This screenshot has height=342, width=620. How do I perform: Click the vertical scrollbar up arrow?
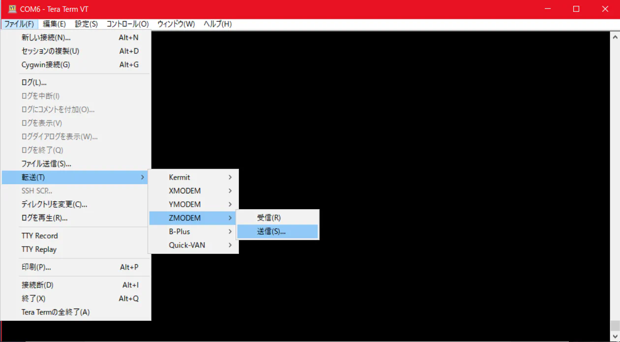click(x=615, y=36)
